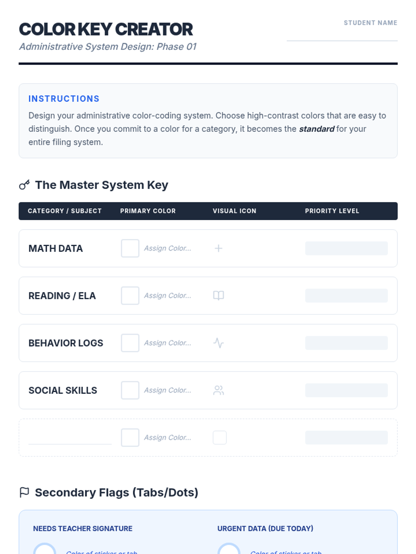This screenshot has width=416, height=554.
Task: Click the empty visual icon box in blank row
Action: [219, 437]
